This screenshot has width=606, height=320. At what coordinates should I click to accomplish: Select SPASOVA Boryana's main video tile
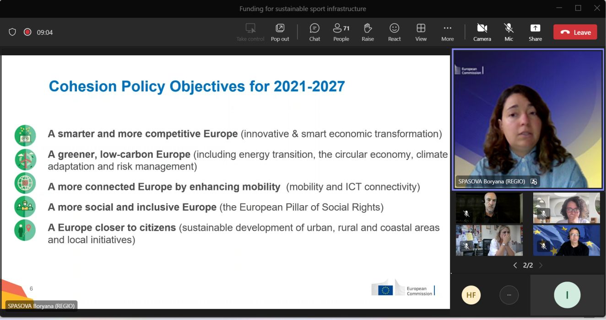click(527, 119)
